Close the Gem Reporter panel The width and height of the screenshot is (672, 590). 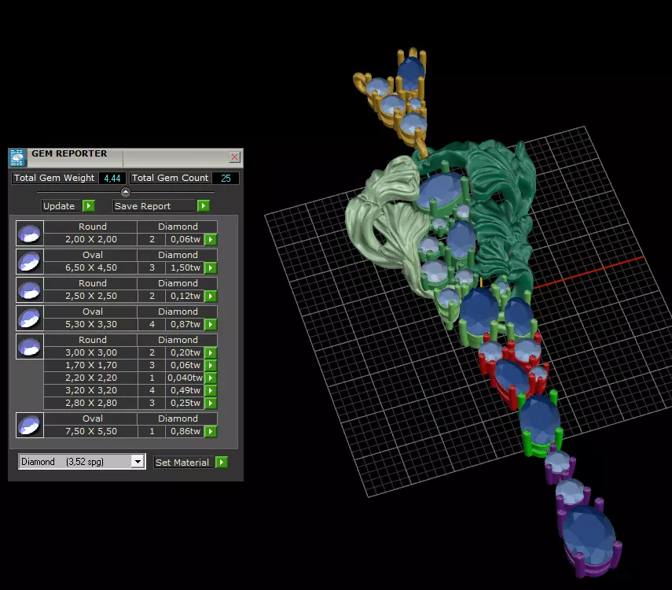point(234,157)
